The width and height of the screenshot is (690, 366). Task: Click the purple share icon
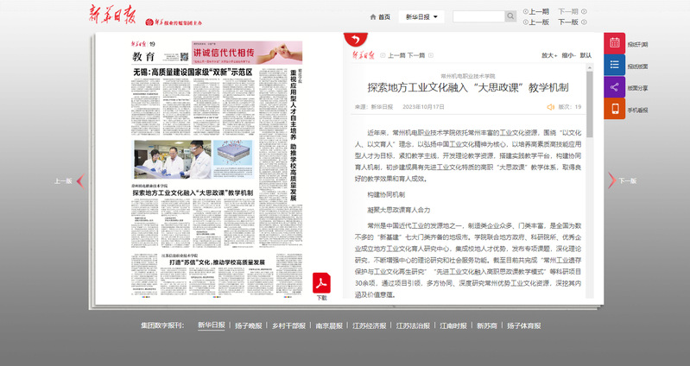(614, 87)
